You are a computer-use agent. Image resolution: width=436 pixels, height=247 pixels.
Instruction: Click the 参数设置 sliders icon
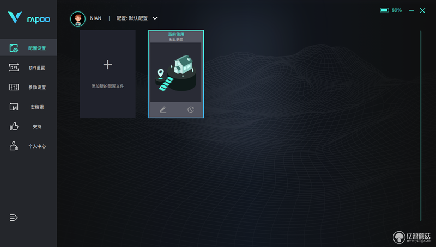[x=14, y=87]
